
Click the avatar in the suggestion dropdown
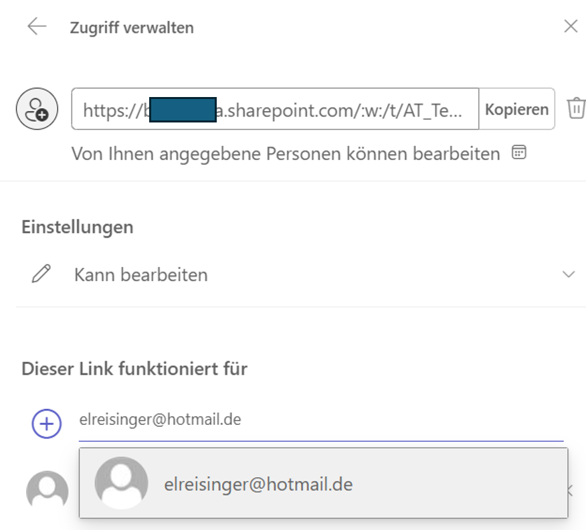click(121, 484)
